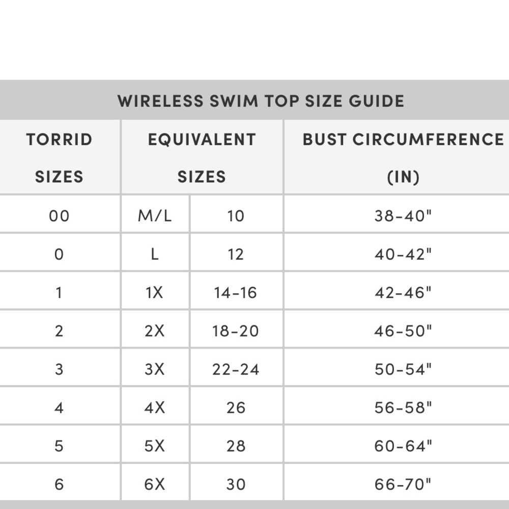The width and height of the screenshot is (509, 509).
Task: Click the 18-20 numeric size cell
Action: [x=236, y=331]
